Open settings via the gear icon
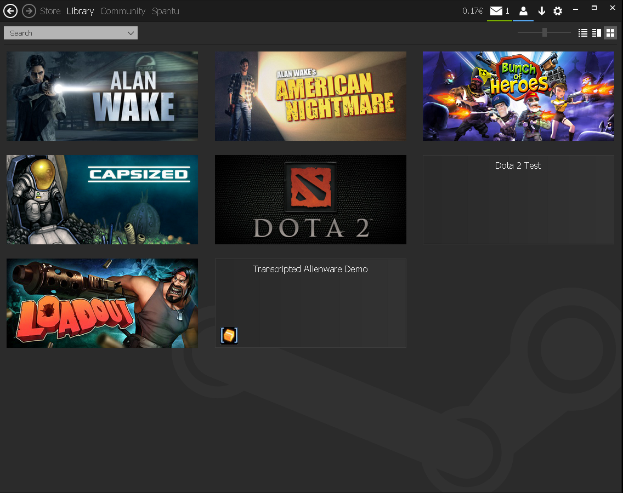Image resolution: width=623 pixels, height=493 pixels. (558, 11)
